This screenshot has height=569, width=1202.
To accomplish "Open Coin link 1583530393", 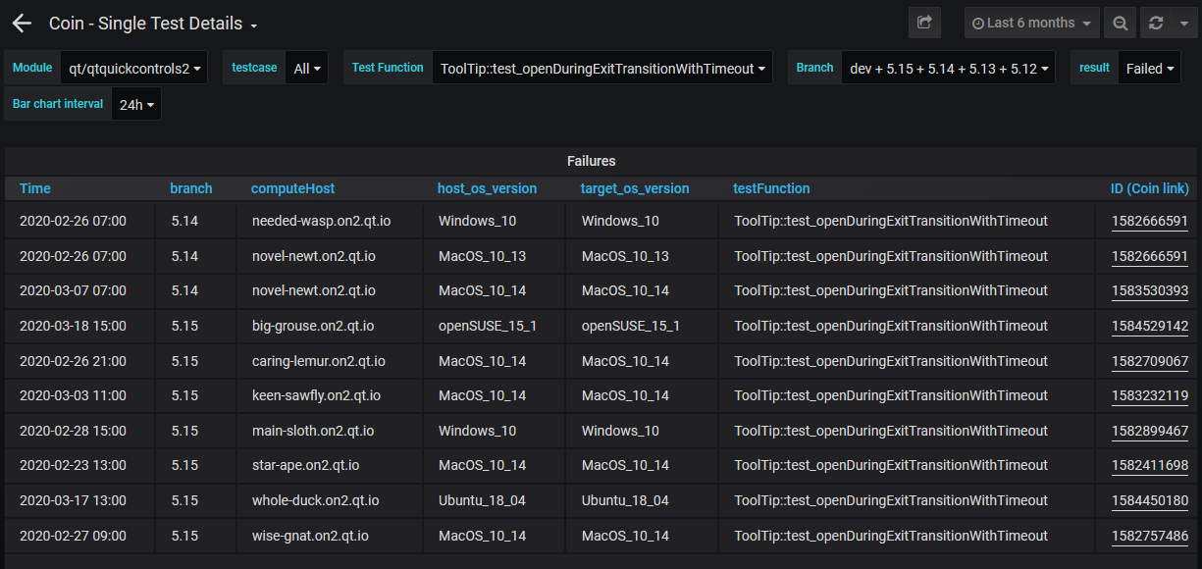I will point(1149,291).
